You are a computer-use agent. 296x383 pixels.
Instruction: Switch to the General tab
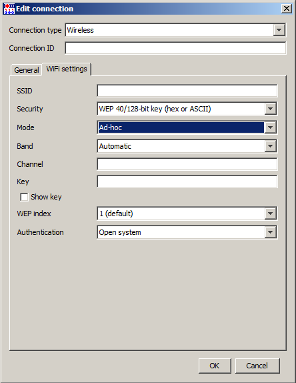coord(27,70)
